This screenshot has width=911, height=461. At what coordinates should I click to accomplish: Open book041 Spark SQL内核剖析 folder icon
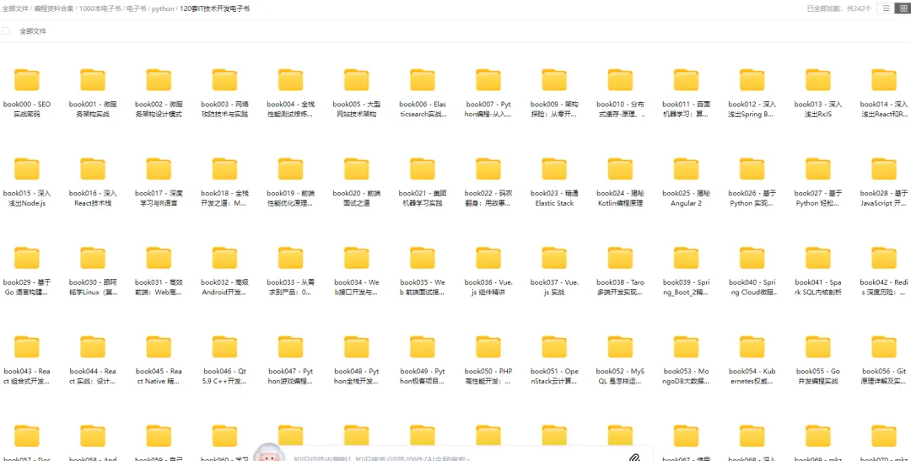pos(818,258)
